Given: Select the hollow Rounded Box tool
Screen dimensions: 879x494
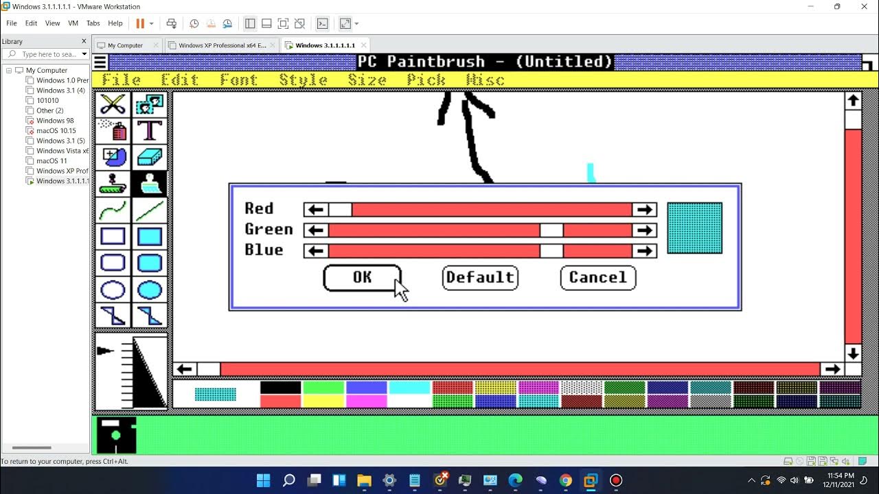Looking at the screenshot, I should click(113, 263).
